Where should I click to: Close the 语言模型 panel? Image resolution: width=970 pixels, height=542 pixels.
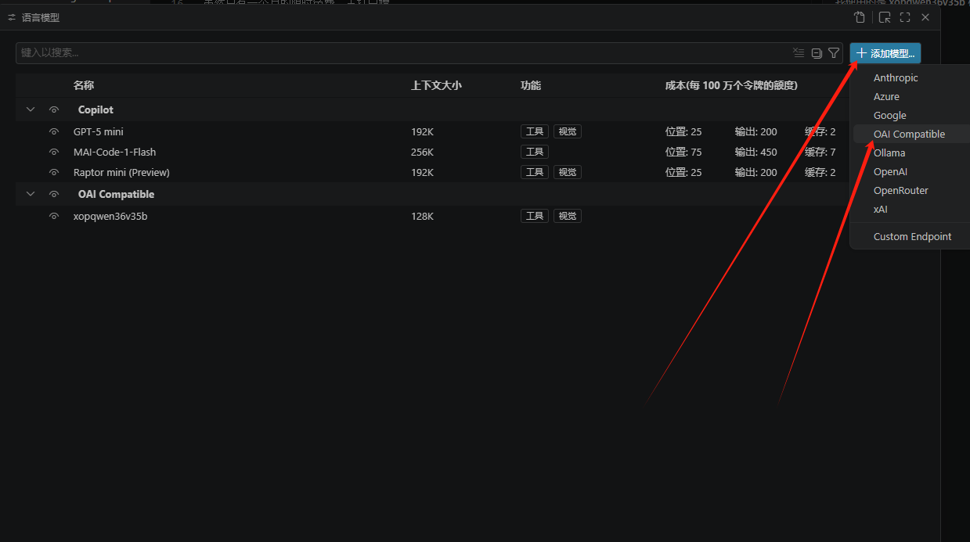[x=925, y=17]
